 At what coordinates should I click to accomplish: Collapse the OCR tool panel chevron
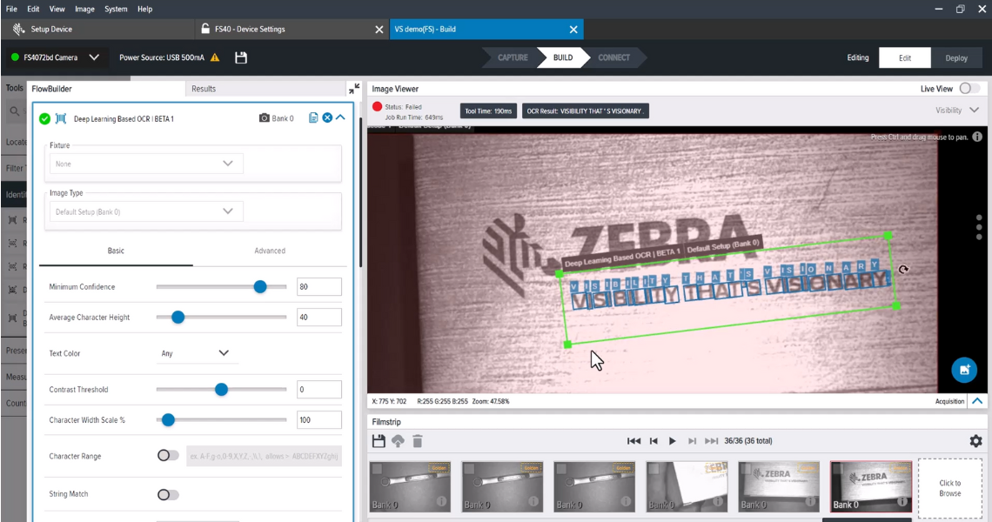340,117
